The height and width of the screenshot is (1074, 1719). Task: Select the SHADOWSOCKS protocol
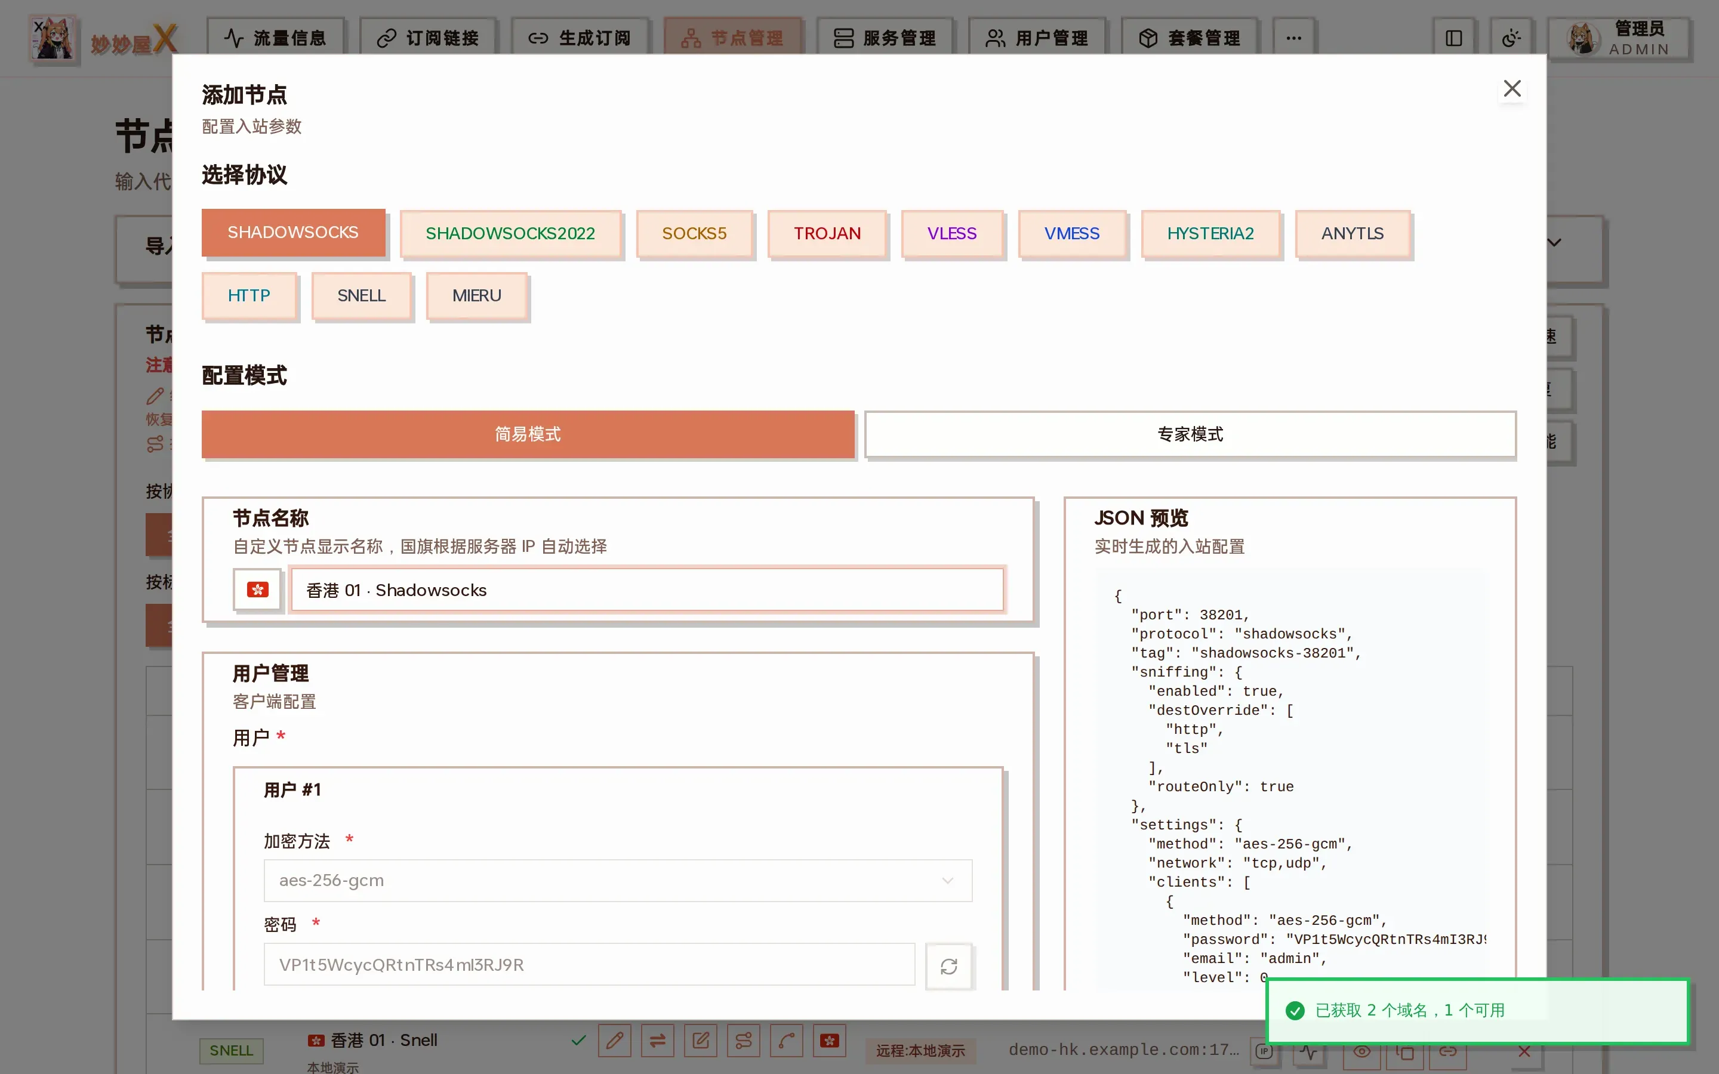tap(294, 232)
